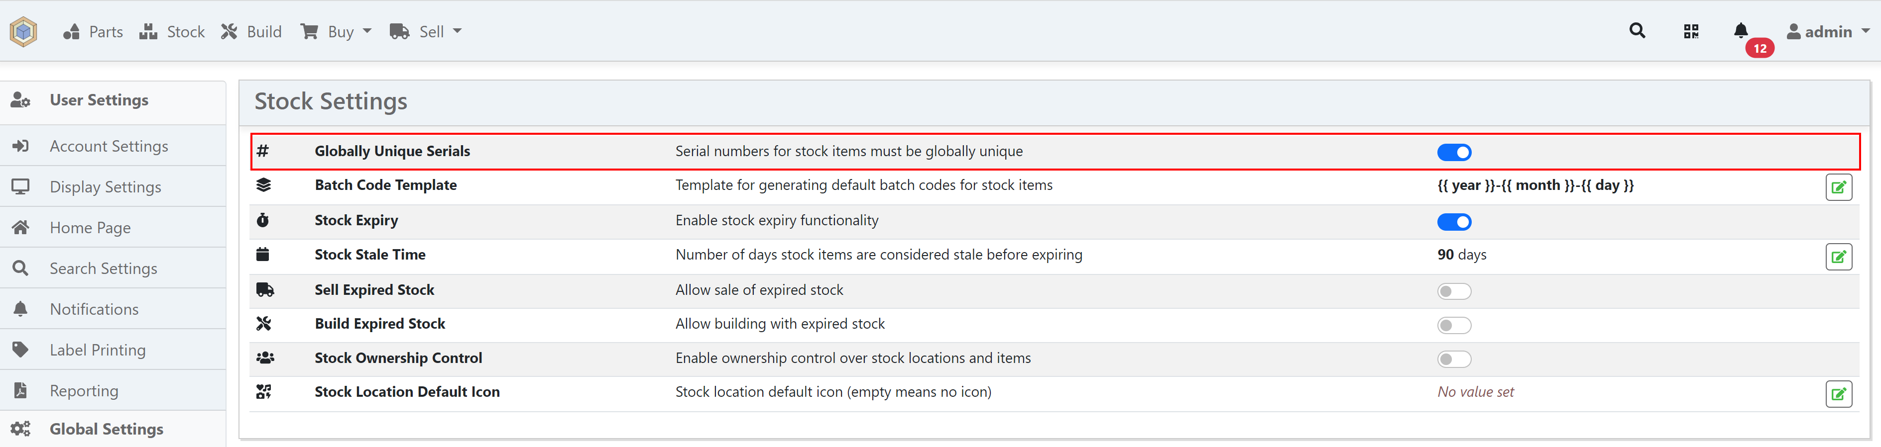
Task: Open the admin user dropdown
Action: coord(1828,31)
